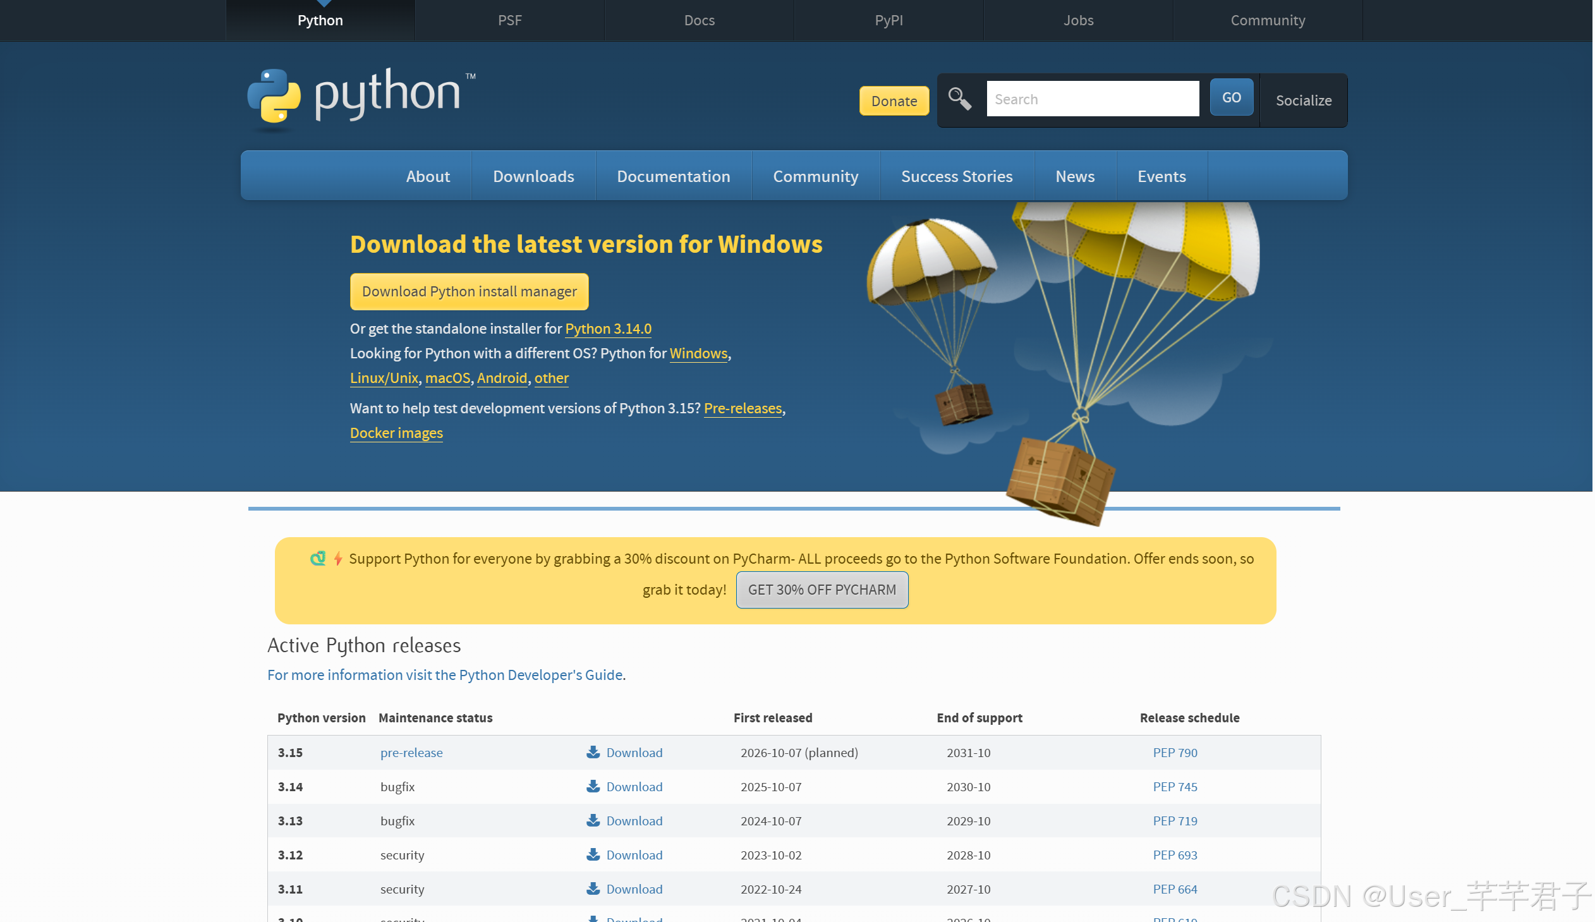This screenshot has height=922, width=1595.
Task: Open the News menu
Action: (1076, 176)
